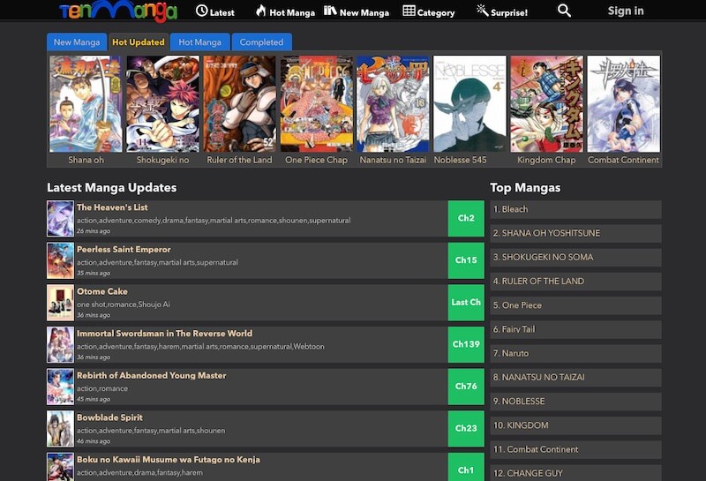
Task: Open the Noblesse 545 cover
Action: point(469,103)
